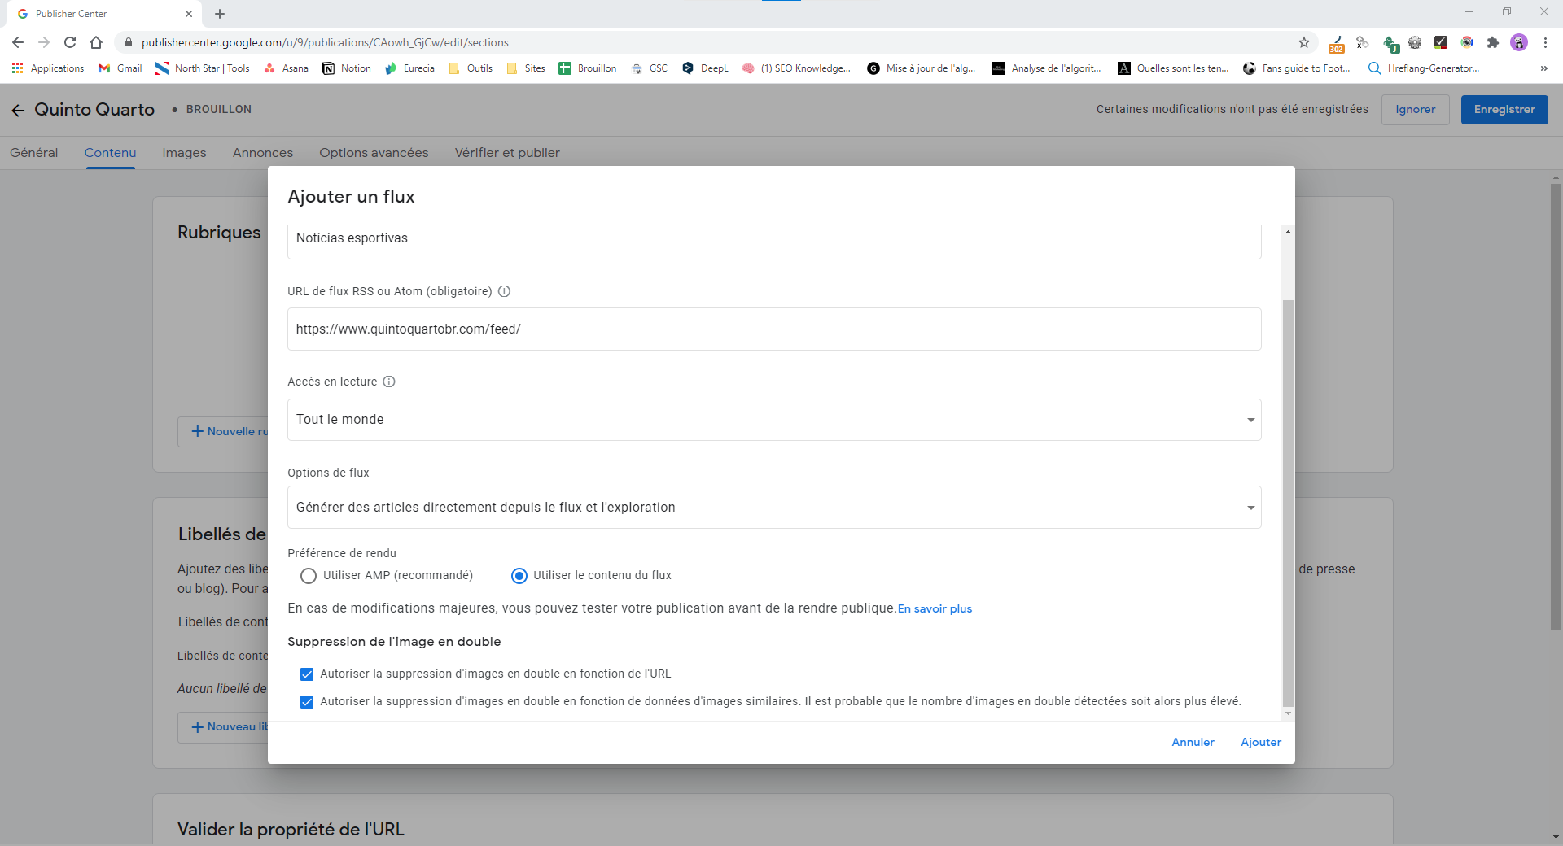
Task: Switch to the Images tab
Action: point(184,153)
